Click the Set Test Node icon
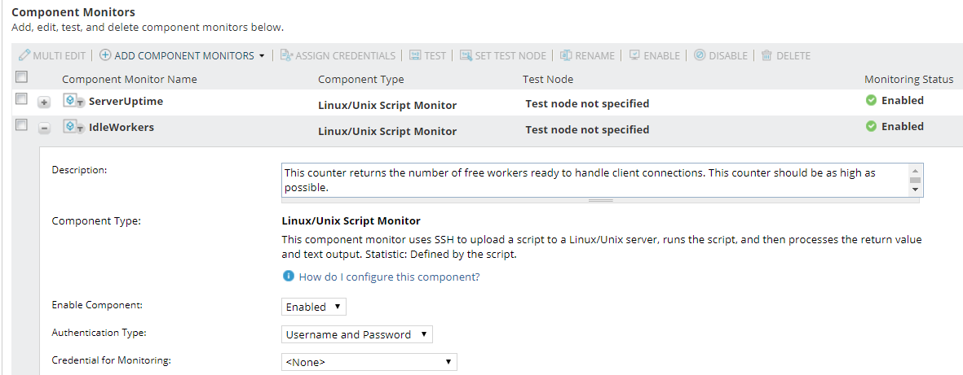 466,56
